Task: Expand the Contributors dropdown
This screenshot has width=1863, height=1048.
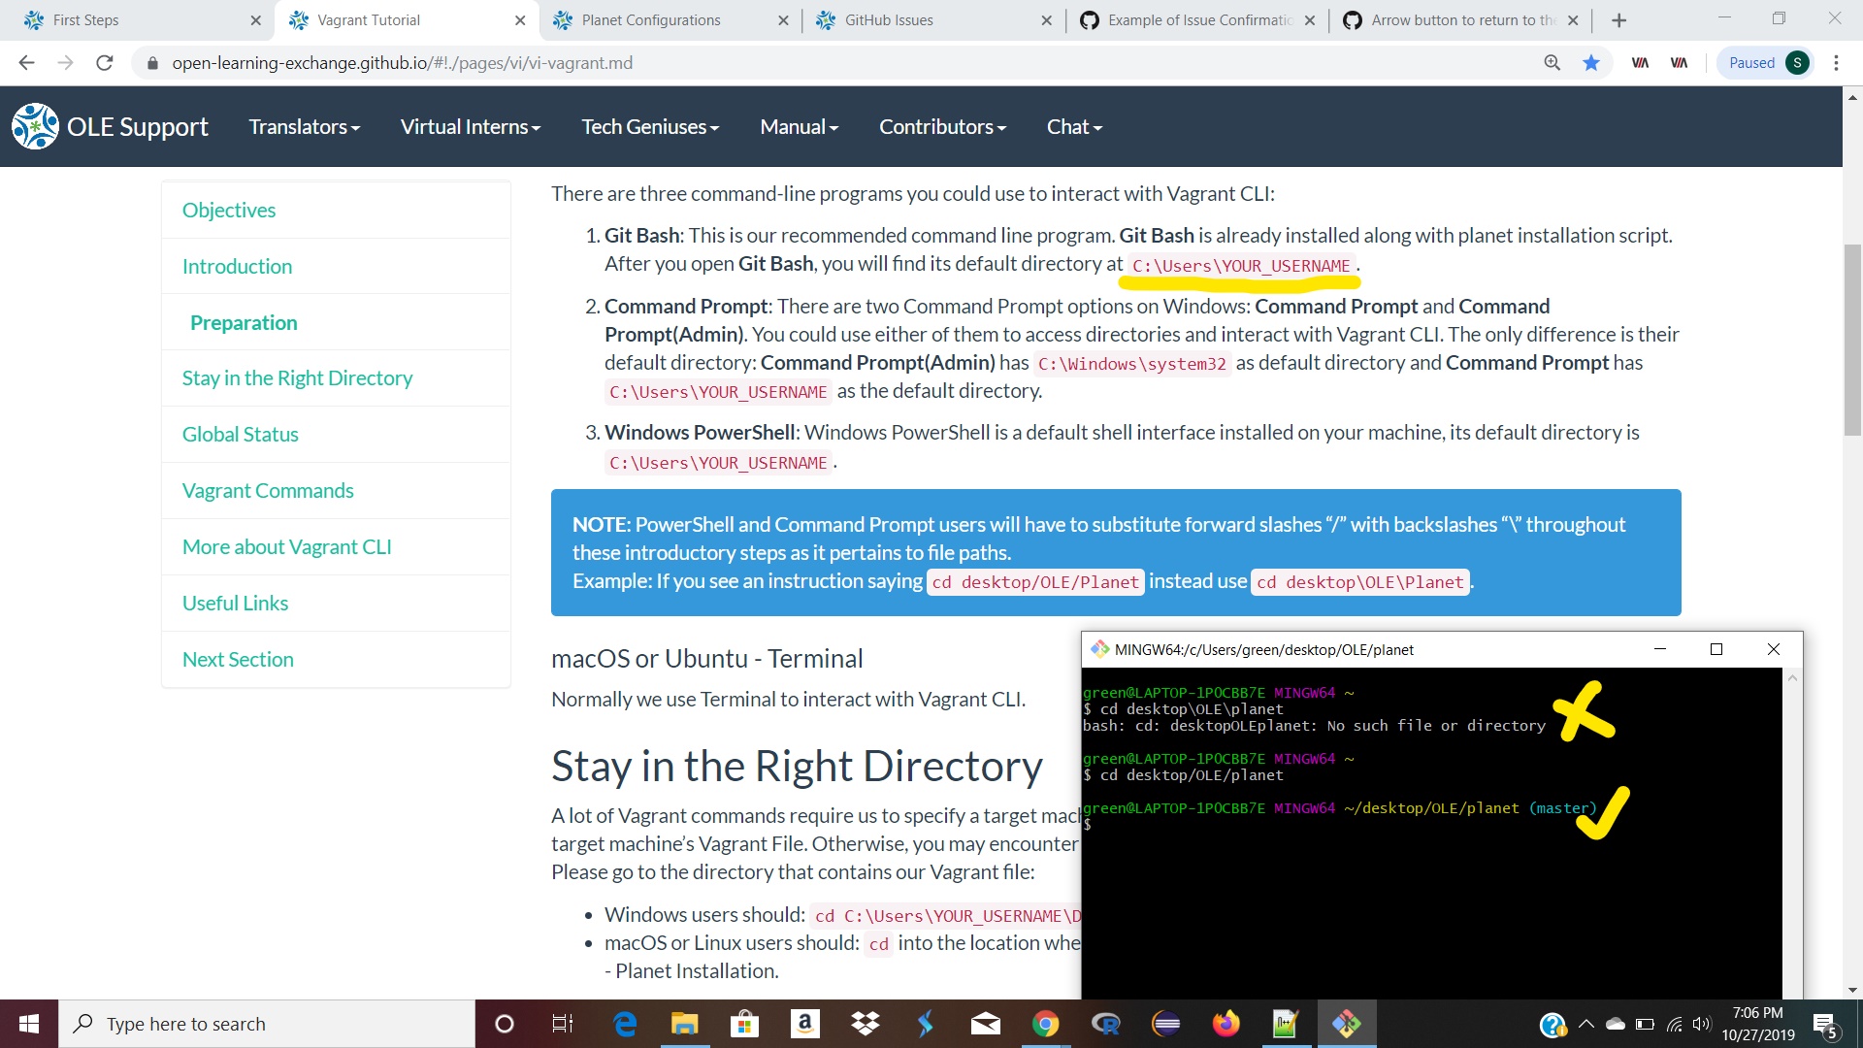Action: pyautogui.click(x=942, y=127)
